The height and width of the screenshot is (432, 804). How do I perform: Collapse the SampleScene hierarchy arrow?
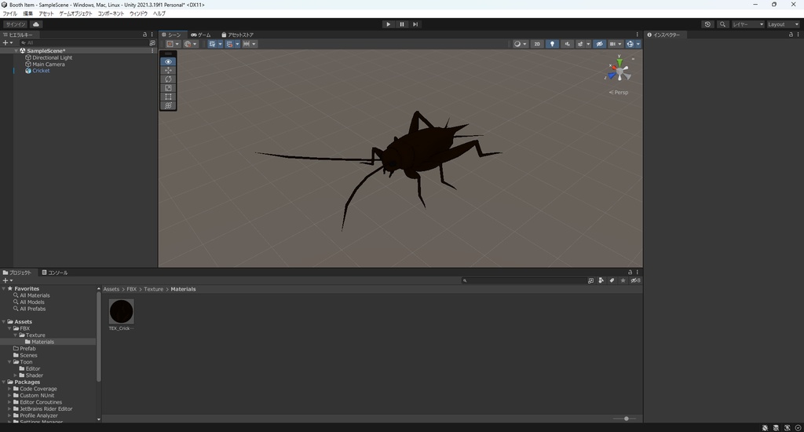(x=16, y=51)
